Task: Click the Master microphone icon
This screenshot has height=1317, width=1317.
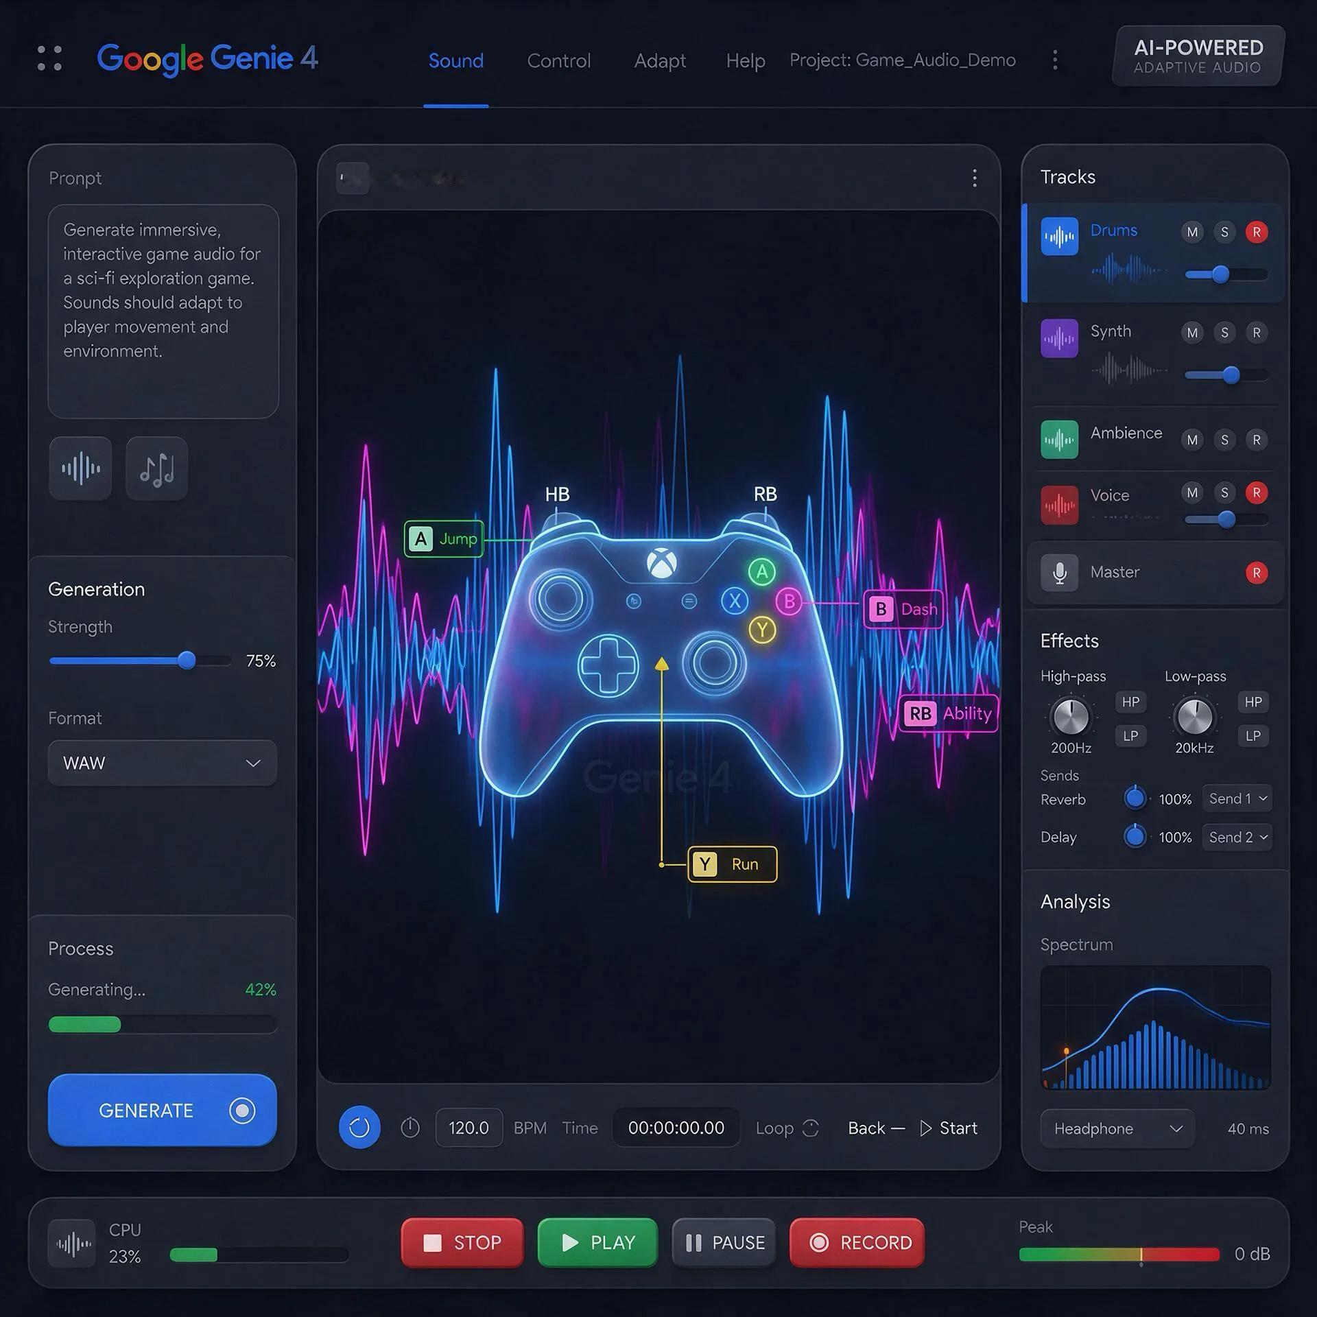Action: click(1059, 573)
